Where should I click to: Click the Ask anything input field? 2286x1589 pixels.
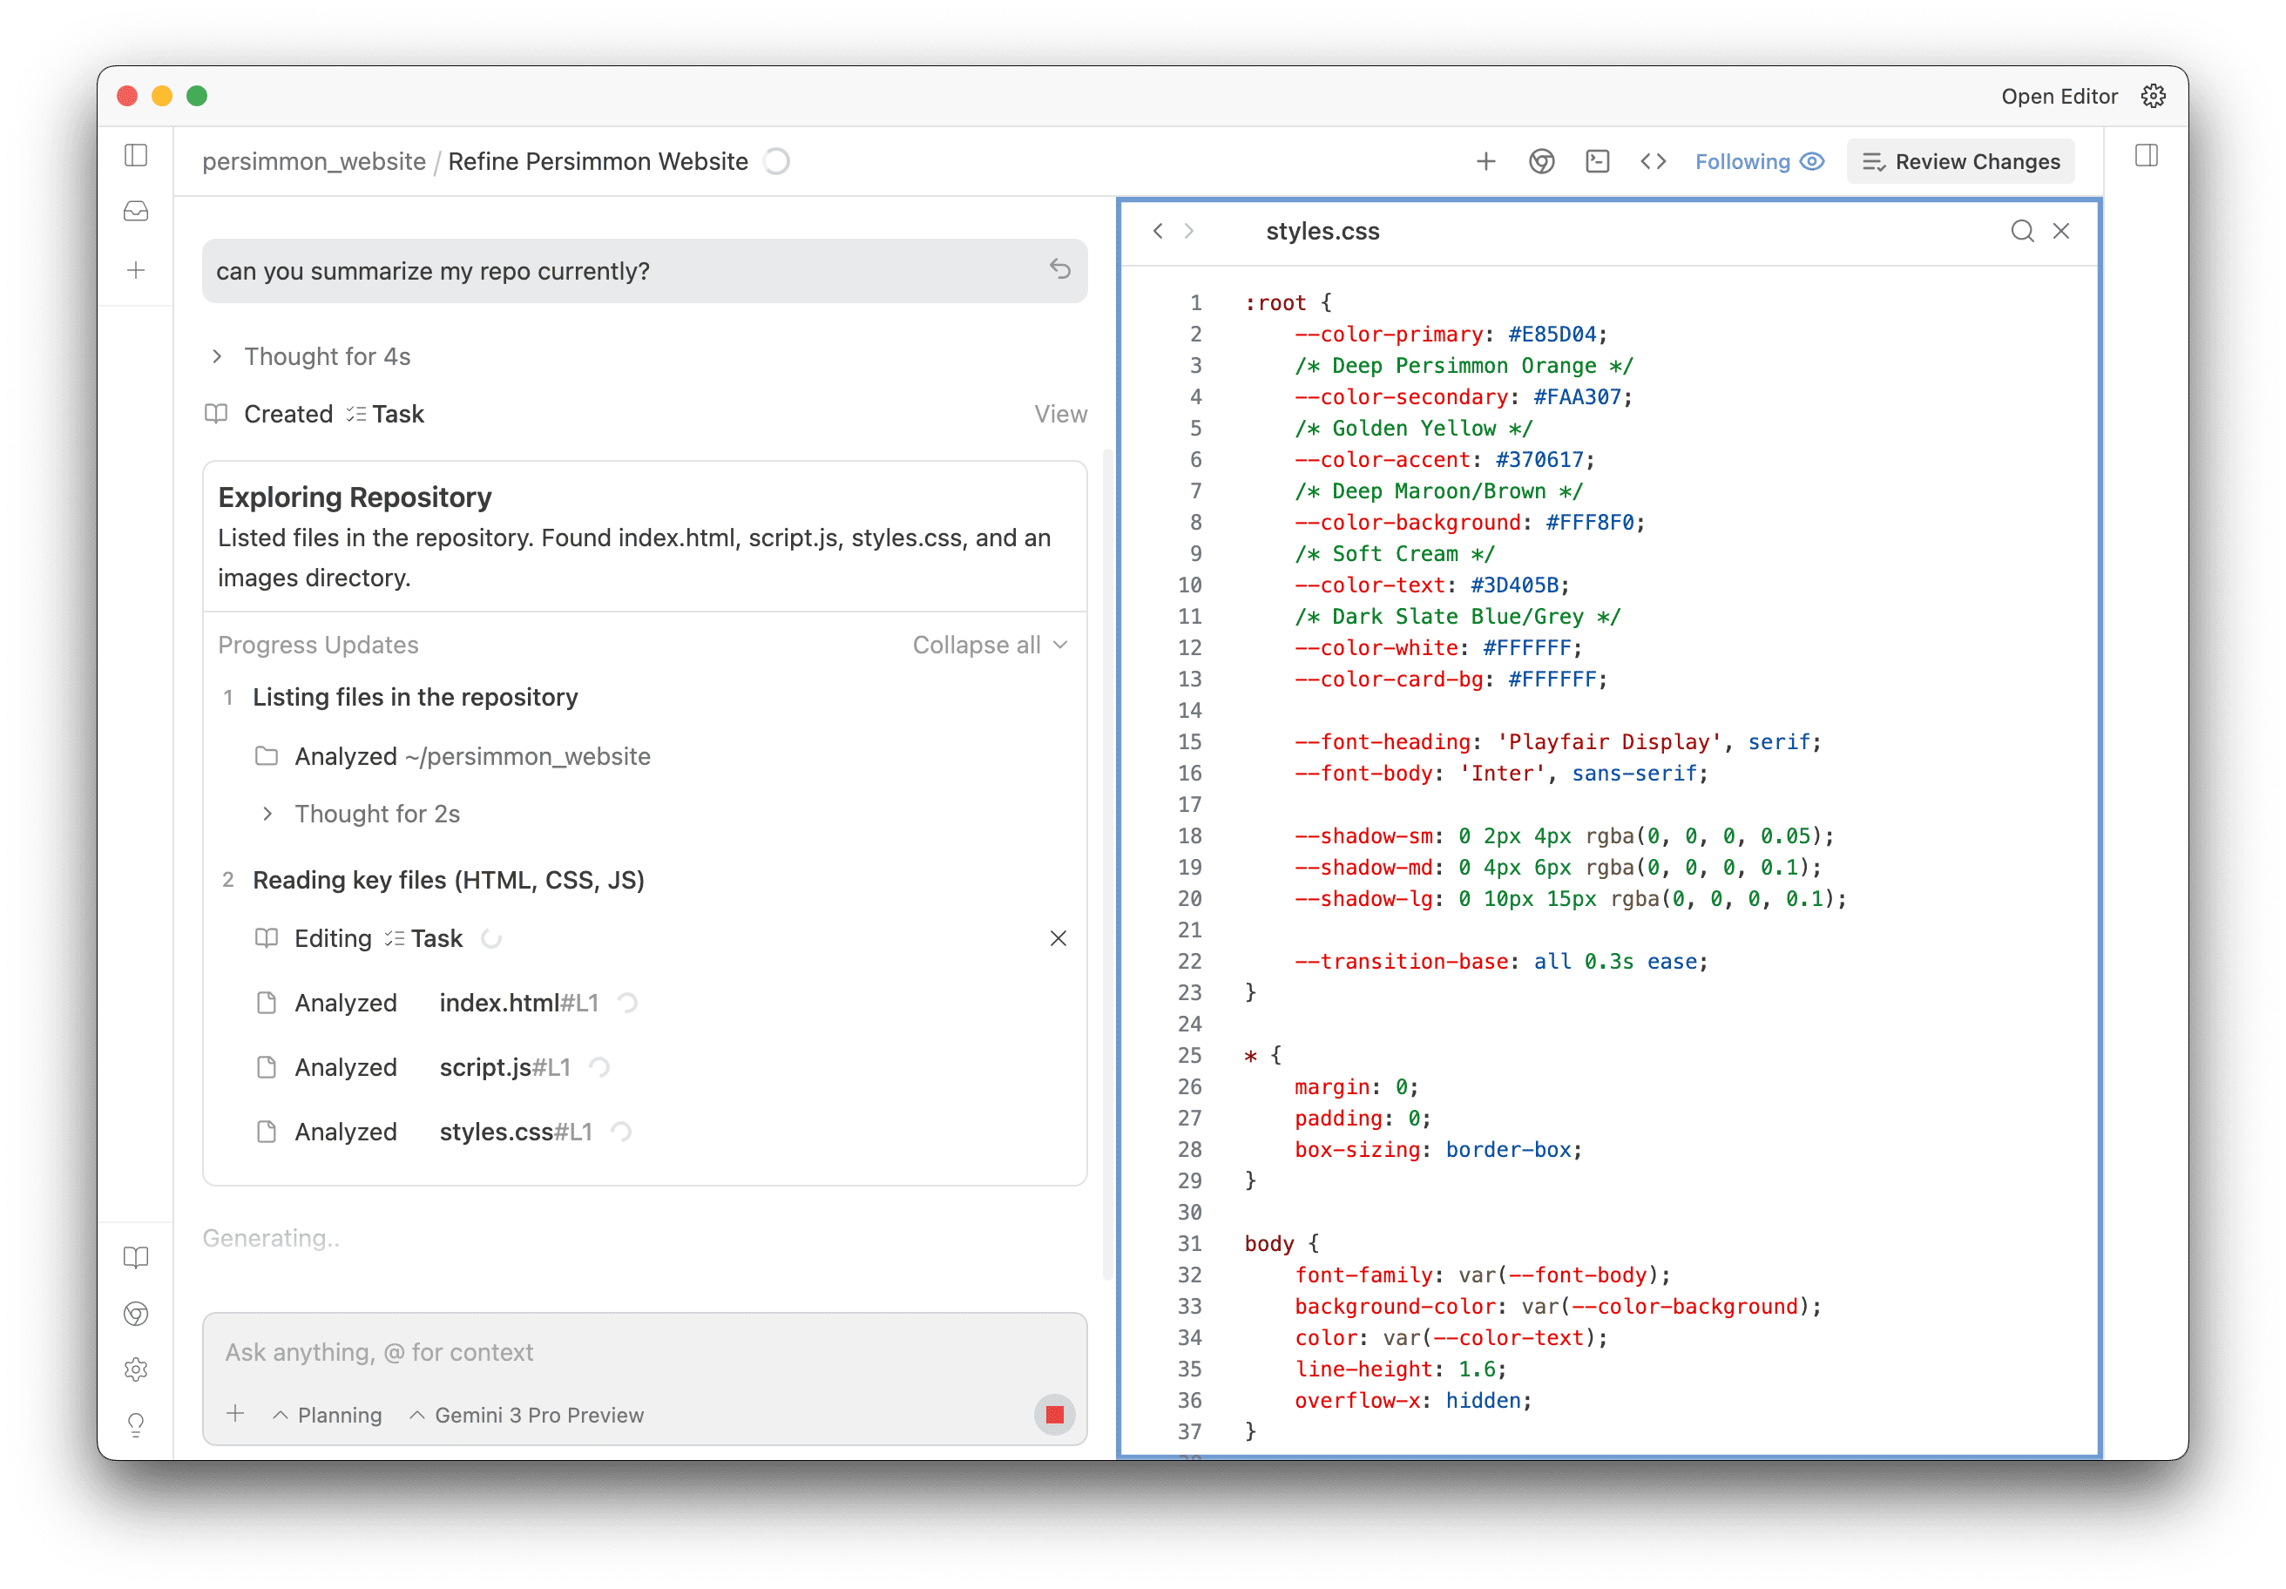click(x=644, y=1351)
